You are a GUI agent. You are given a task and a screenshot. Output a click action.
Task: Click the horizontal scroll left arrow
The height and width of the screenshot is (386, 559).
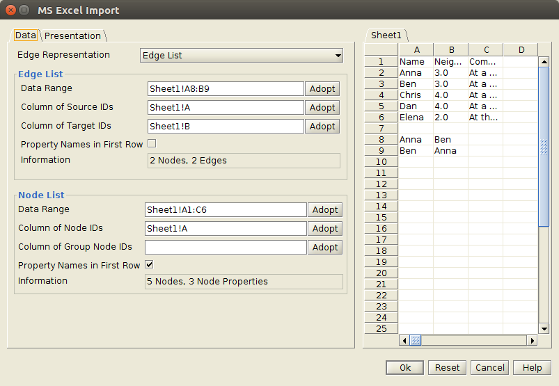pos(404,340)
